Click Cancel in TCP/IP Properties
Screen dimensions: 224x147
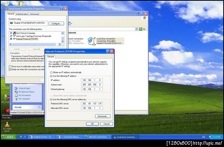[106, 124]
